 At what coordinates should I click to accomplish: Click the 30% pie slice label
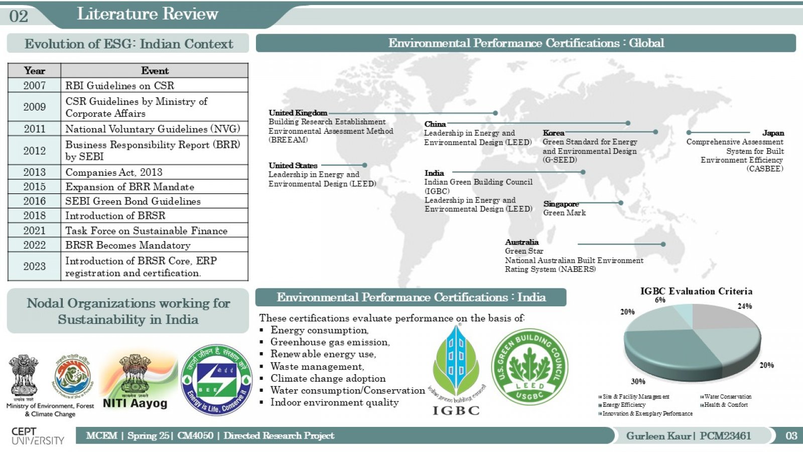pyautogui.click(x=638, y=382)
